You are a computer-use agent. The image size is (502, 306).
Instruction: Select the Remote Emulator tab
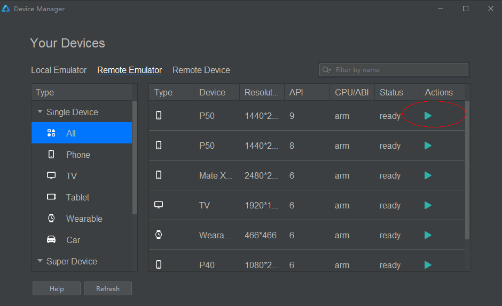129,70
